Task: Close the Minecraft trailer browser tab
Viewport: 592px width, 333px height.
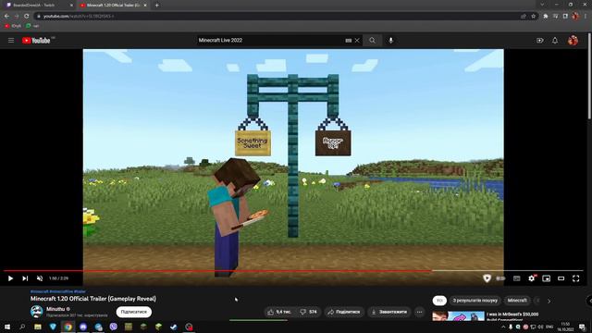Action: point(145,6)
